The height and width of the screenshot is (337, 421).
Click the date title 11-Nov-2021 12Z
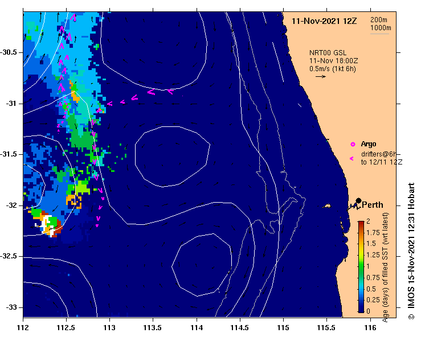click(x=324, y=21)
